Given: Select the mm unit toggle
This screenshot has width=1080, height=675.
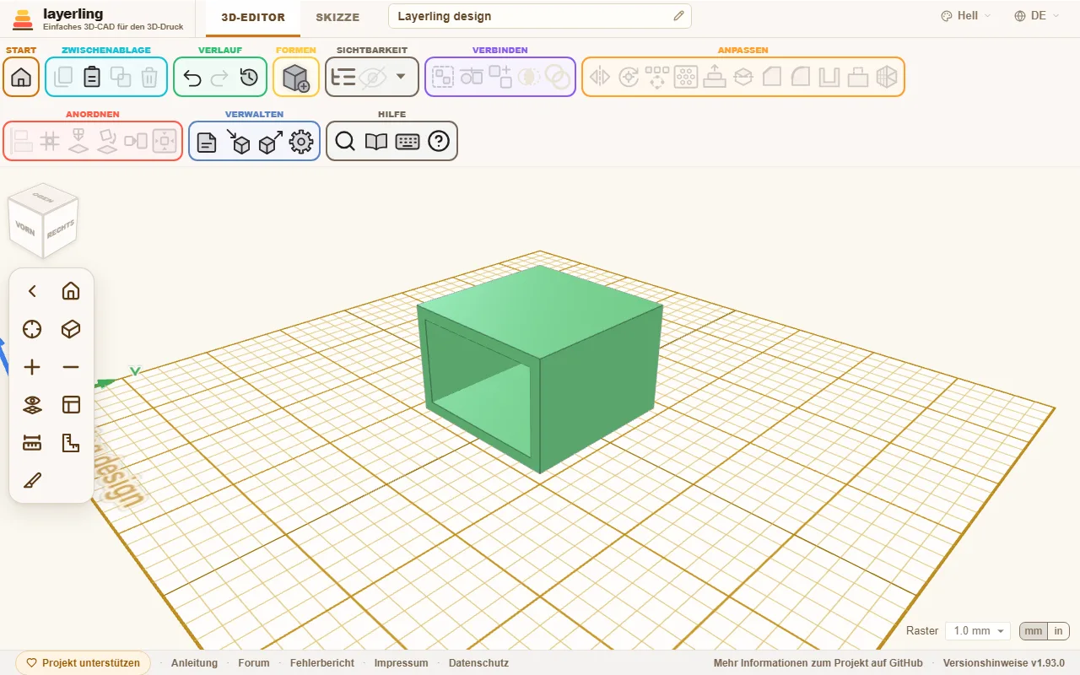Looking at the screenshot, I should click(1034, 631).
